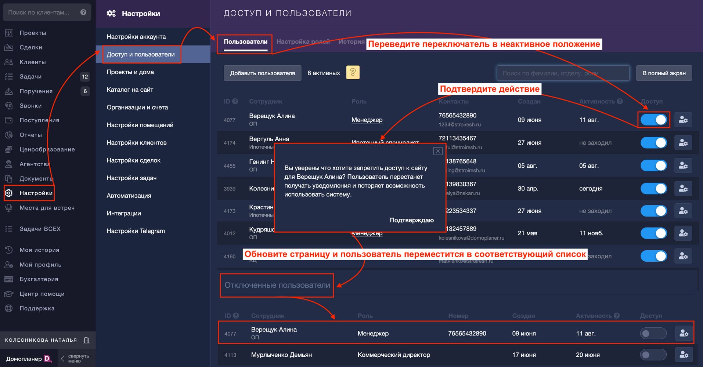Click the ID column help icon
The height and width of the screenshot is (367, 703).
coord(235,101)
